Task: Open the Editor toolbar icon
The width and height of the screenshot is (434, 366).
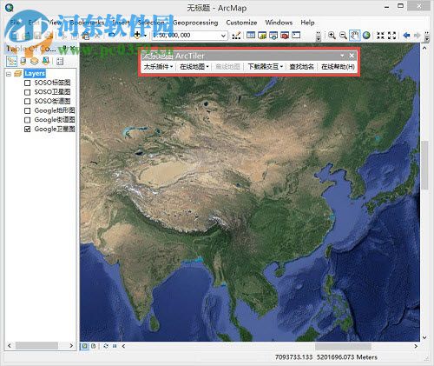Action: (237, 36)
